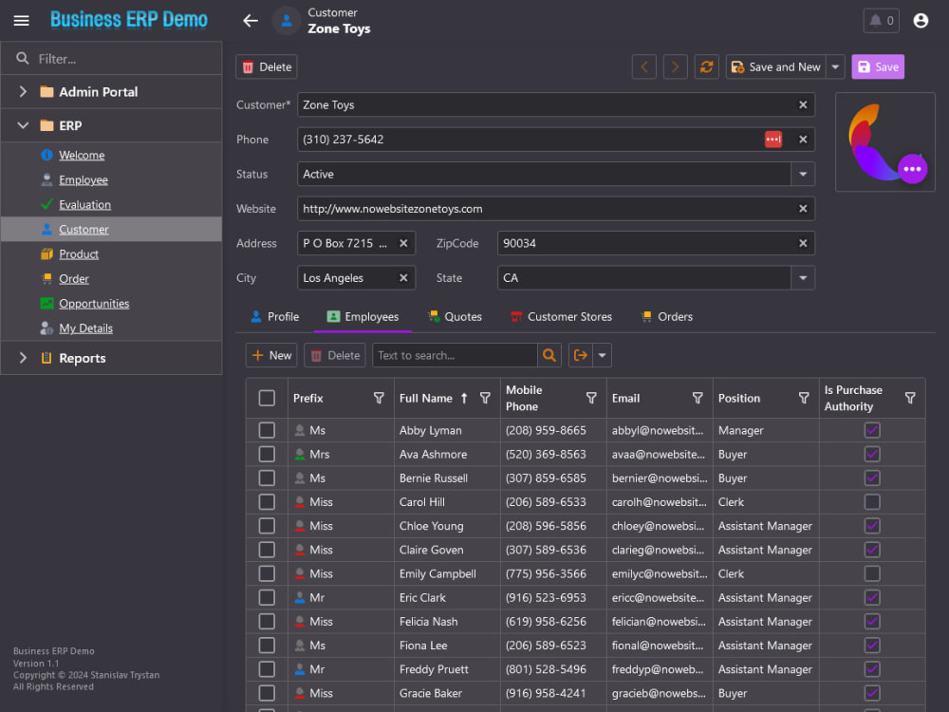Toggle purchase authority for Emily Campbell
This screenshot has width=949, height=712.
point(871,573)
